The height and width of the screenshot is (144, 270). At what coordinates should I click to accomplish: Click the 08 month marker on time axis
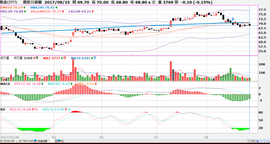(207, 138)
